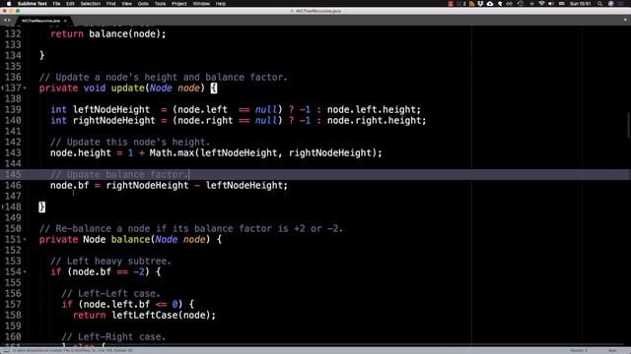This screenshot has height=354, width=631.
Task: Click the red icon in menu bar
Action: pos(451,4)
